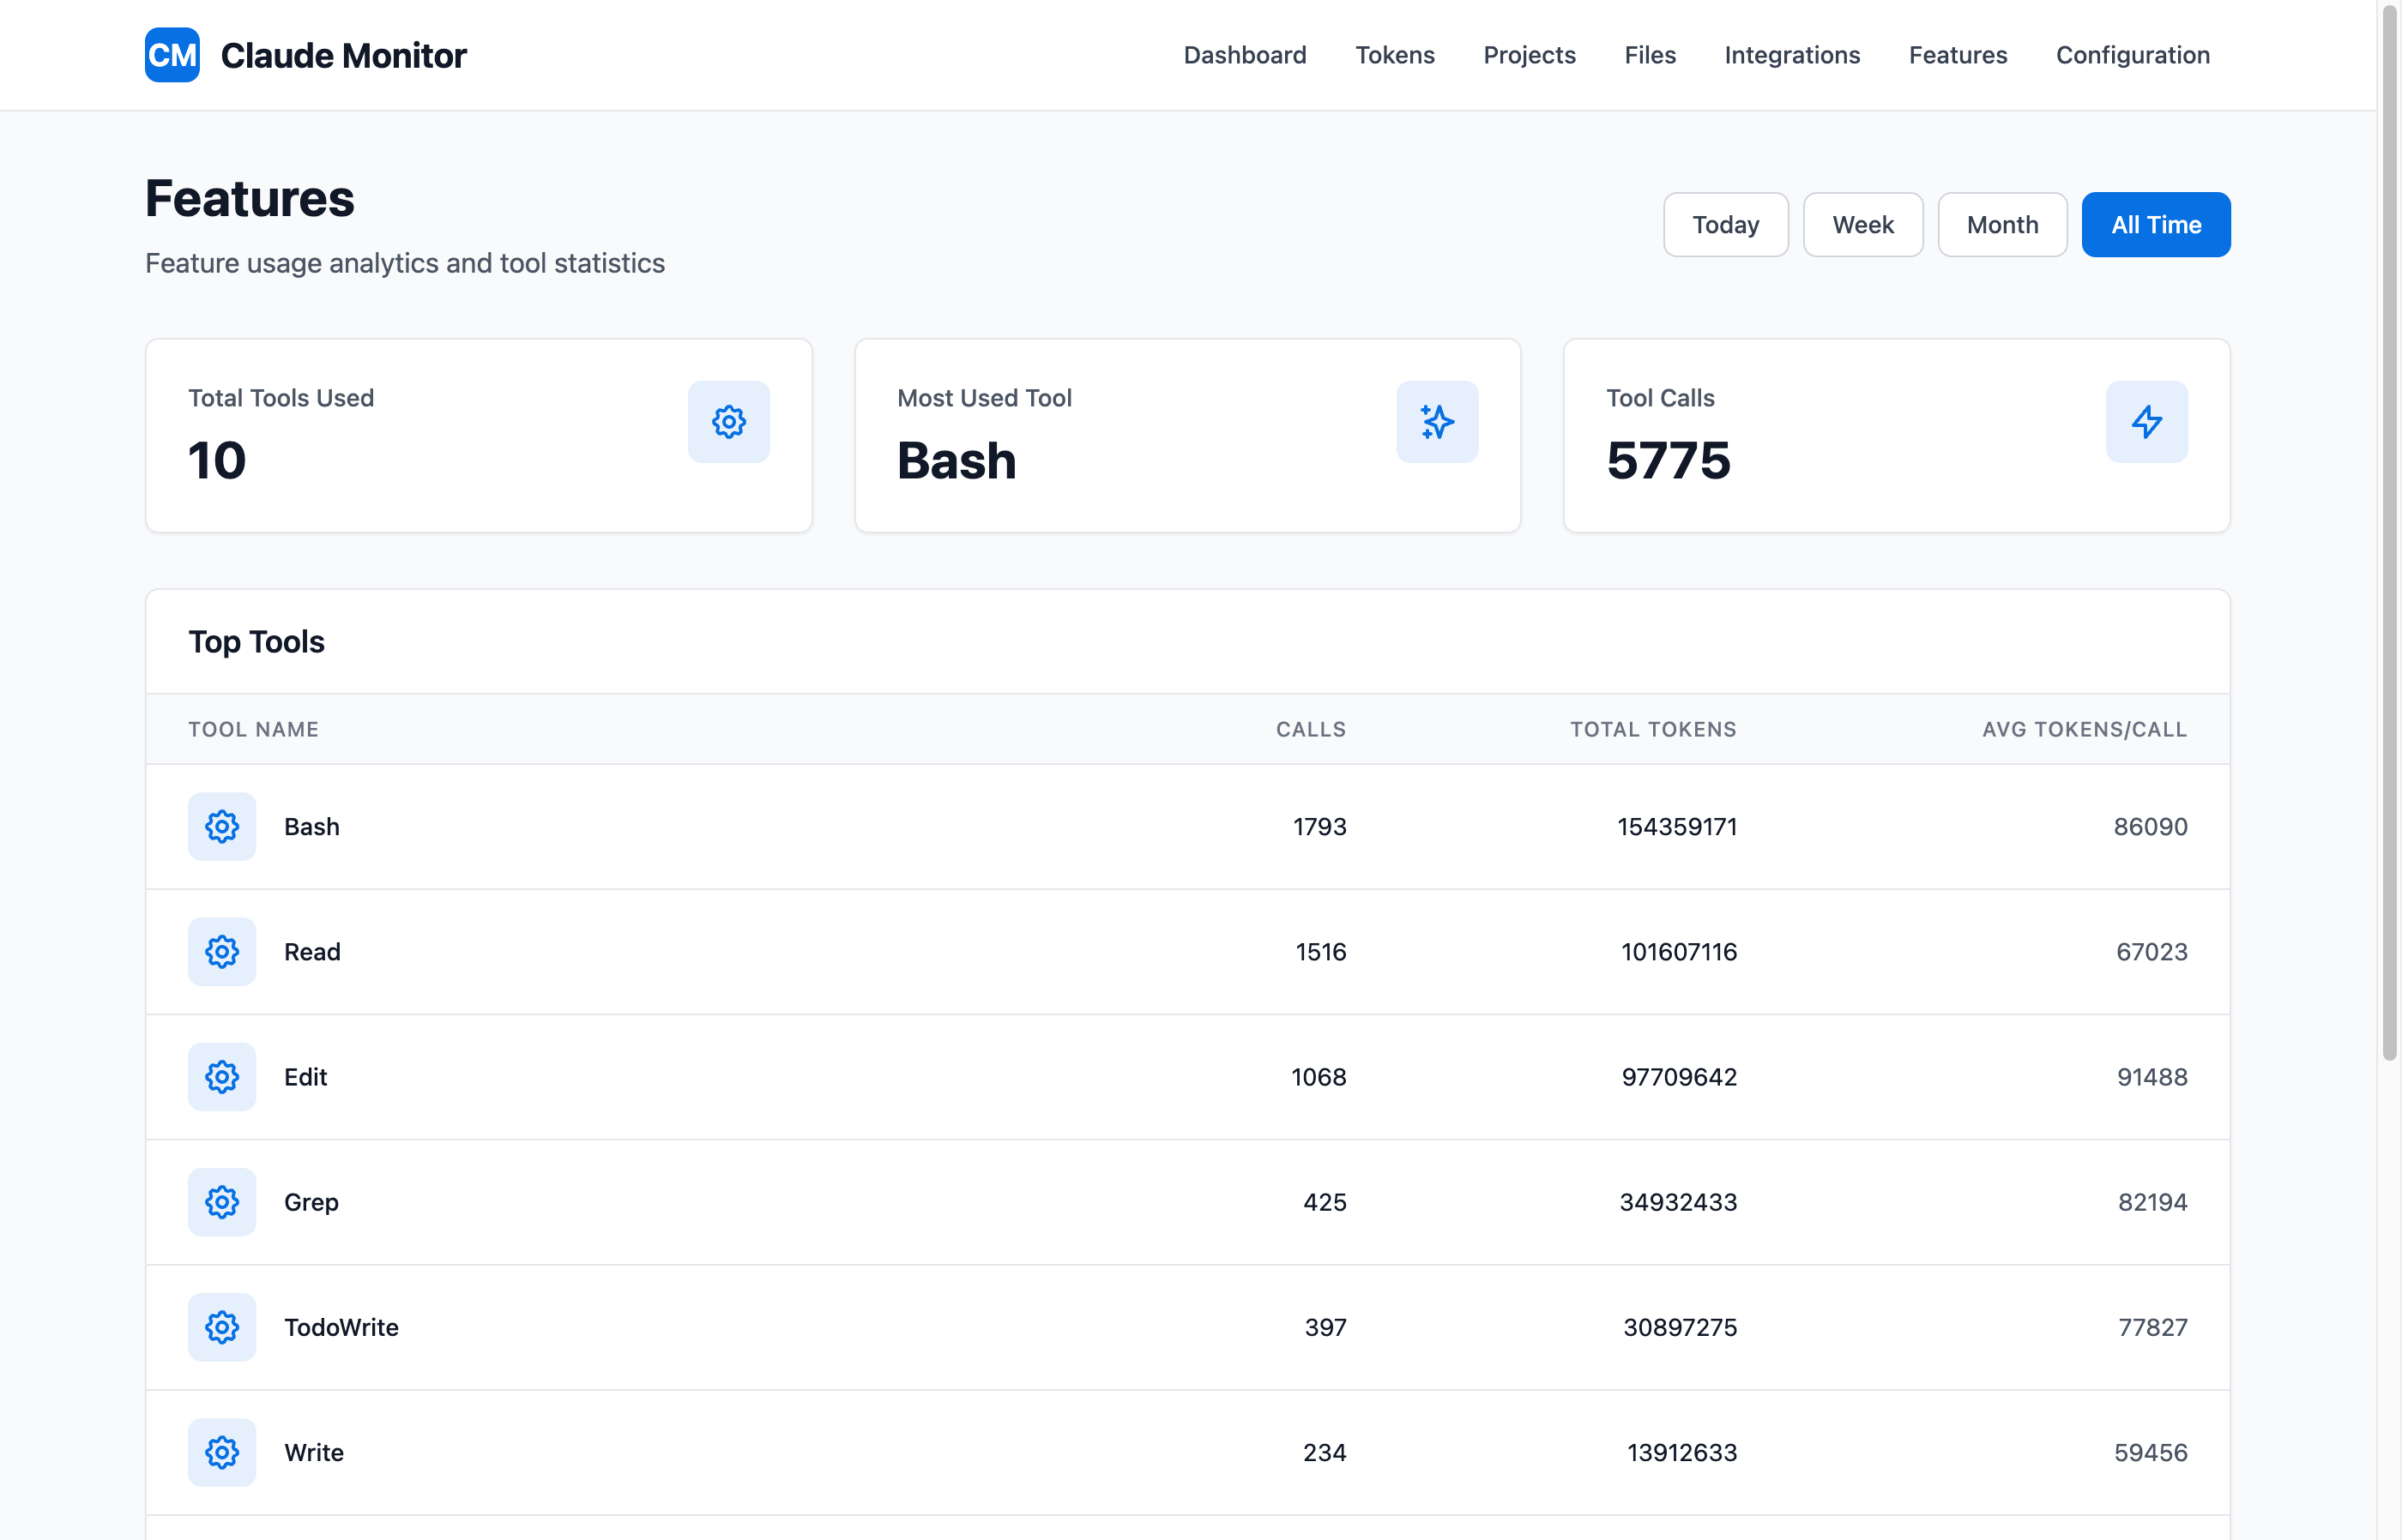Select the gear icon next to Bash tool

click(221, 827)
